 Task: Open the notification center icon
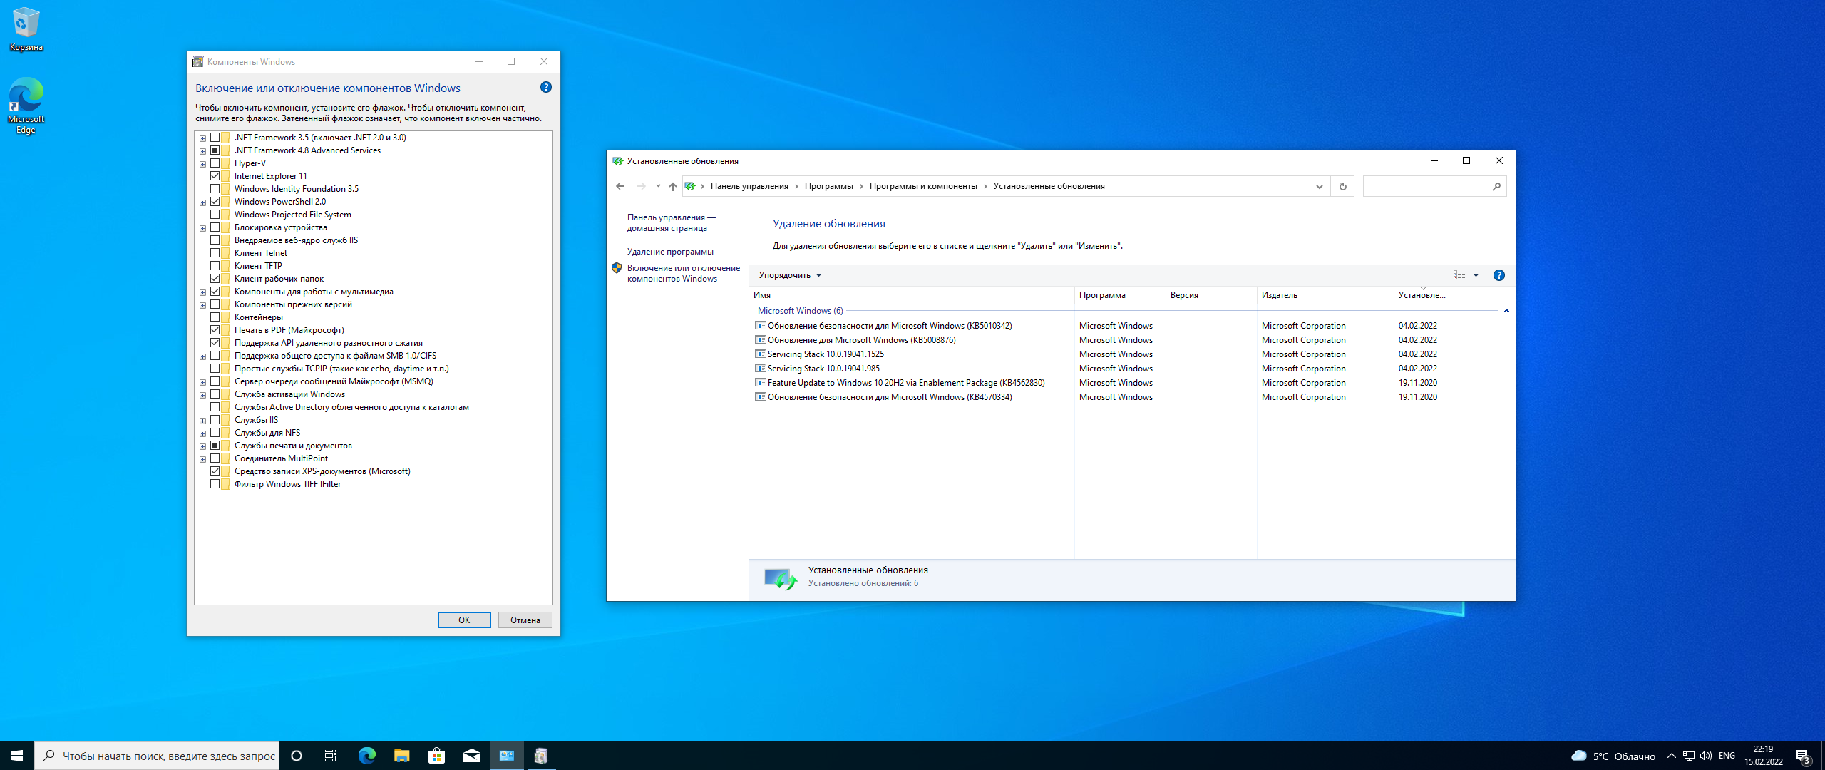coord(1803,756)
